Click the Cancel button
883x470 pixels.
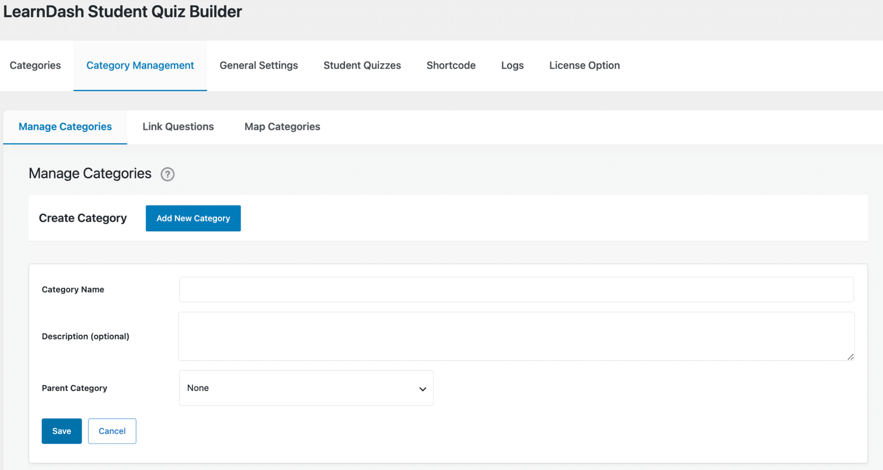[112, 431]
